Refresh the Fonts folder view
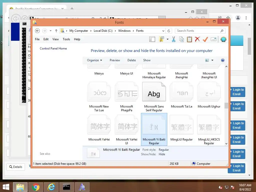256x192 pixels. click(169, 31)
